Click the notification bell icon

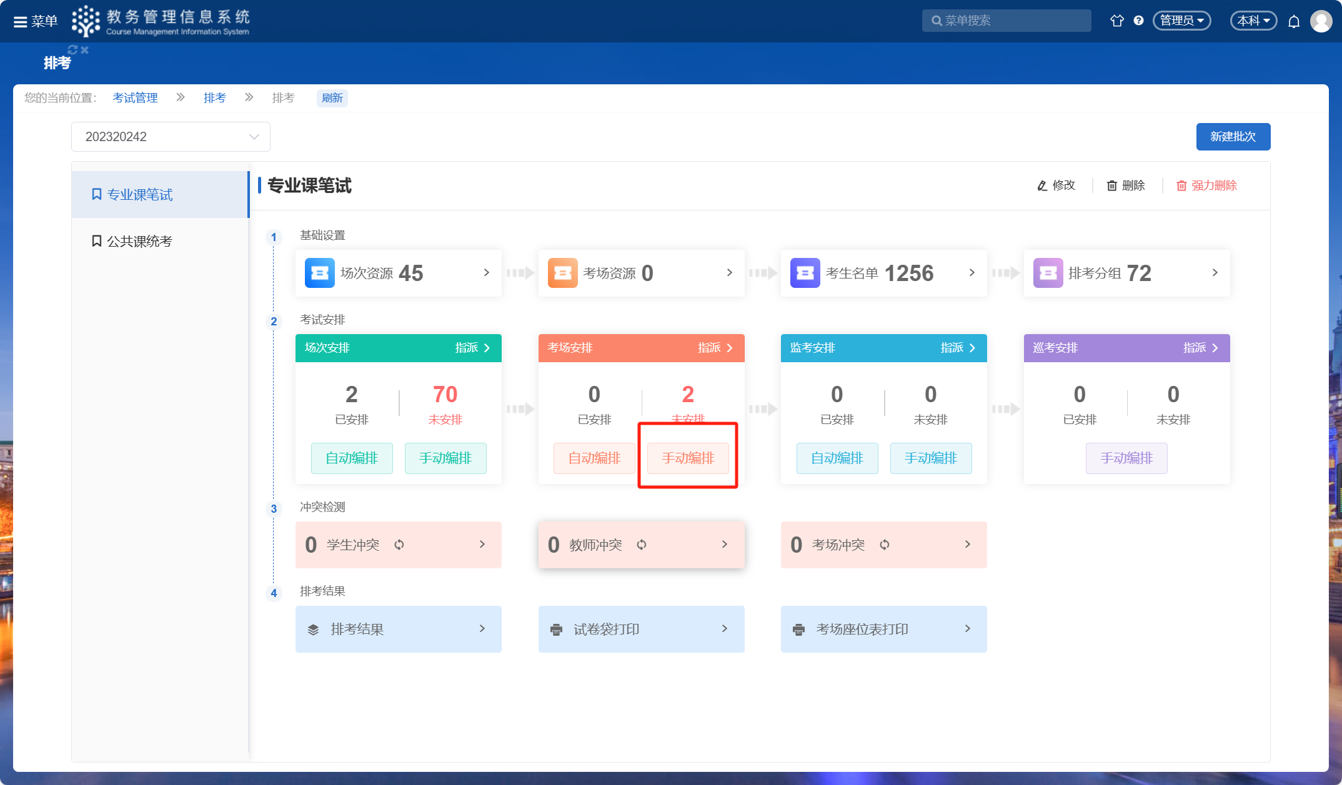1294,21
